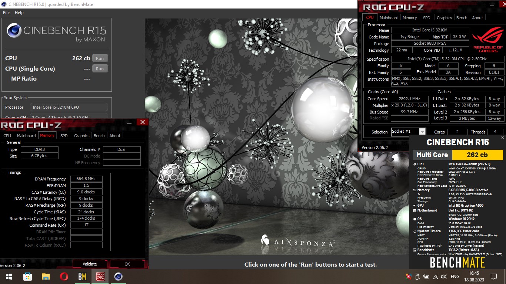Screen dimensions: 506x284
Task: Click the Memory section icon in BenchMate
Action: 415,190
